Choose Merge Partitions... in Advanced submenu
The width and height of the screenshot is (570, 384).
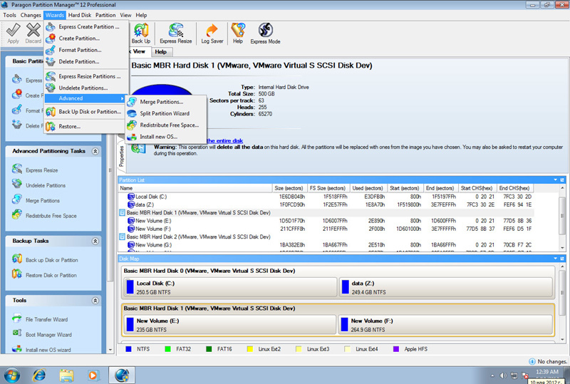tap(166, 102)
